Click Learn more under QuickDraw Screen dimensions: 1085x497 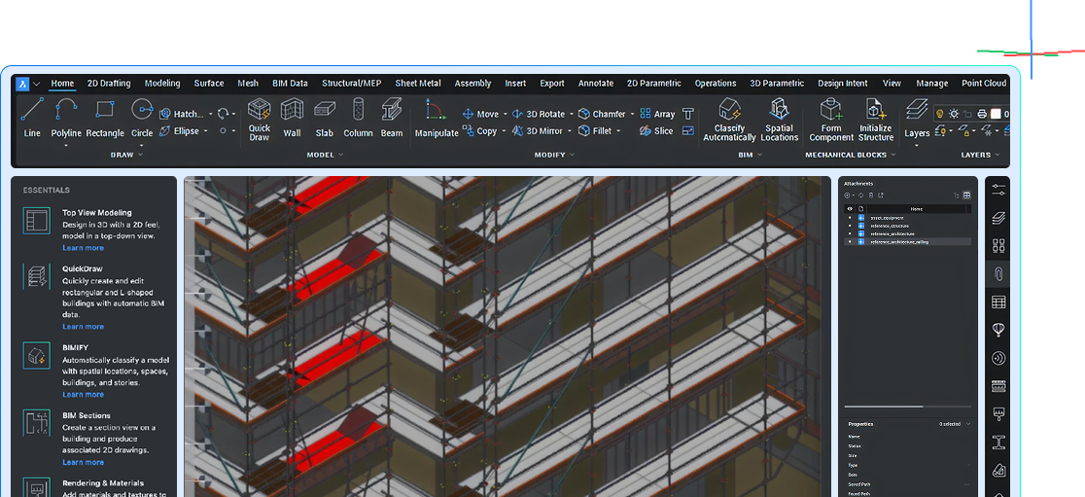click(83, 327)
